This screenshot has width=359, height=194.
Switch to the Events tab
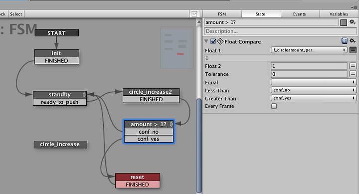tap(300, 14)
